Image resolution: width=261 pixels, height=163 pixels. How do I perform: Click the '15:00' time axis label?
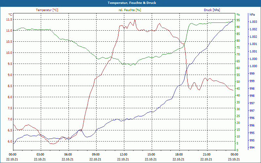[151, 155]
